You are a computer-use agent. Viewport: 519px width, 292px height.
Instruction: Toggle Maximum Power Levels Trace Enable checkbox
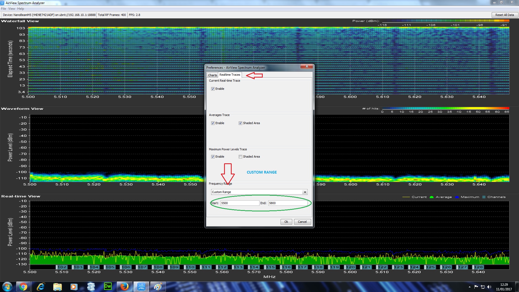click(x=213, y=157)
